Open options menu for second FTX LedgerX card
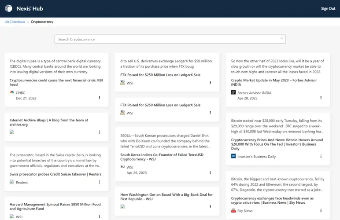Image resolution: width=340 pixels, height=220 pixels. [x=210, y=113]
